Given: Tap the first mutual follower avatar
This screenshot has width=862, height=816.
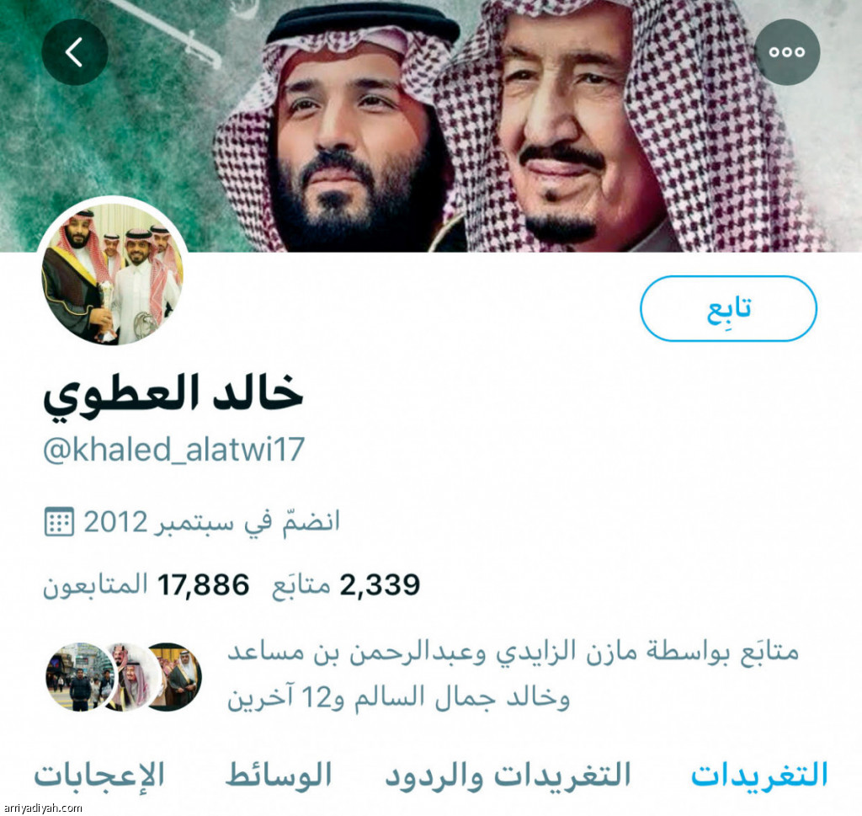Looking at the screenshot, I should 81,676.
